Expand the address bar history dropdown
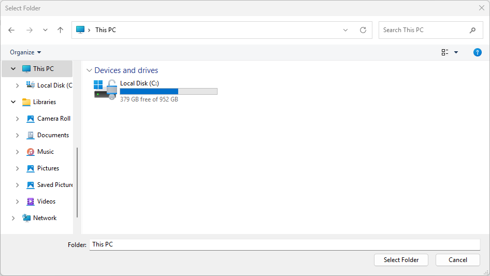This screenshot has height=276, width=490. click(345, 30)
